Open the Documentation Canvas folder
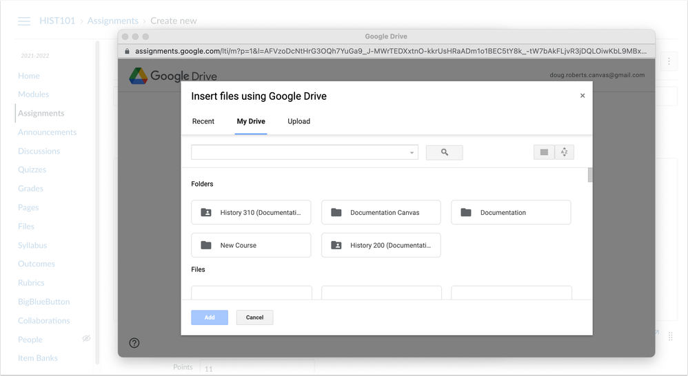The height and width of the screenshot is (376, 688). (381, 213)
